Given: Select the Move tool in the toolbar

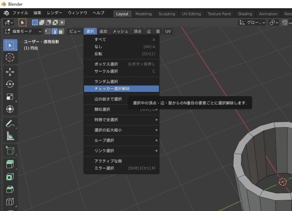Looking at the screenshot, I should (10, 72).
